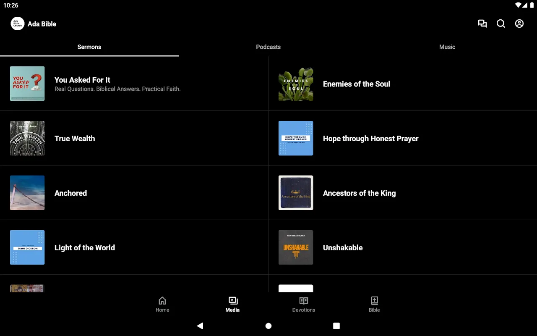
Task: Open the Hope through Honest Prayer series
Action: click(370, 139)
